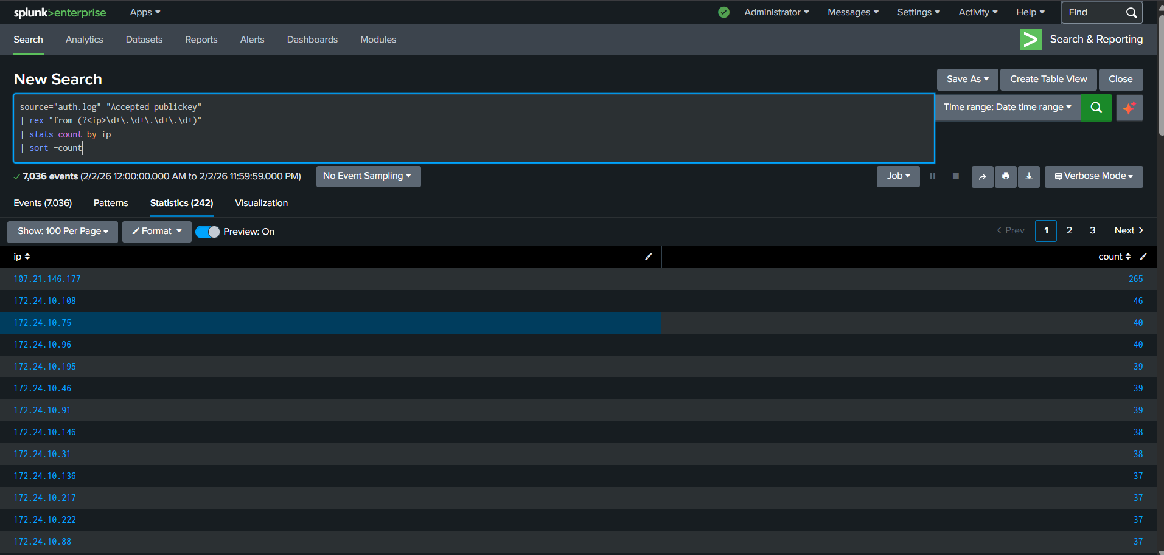
Task: Open the Messages dropdown
Action: pyautogui.click(x=853, y=12)
